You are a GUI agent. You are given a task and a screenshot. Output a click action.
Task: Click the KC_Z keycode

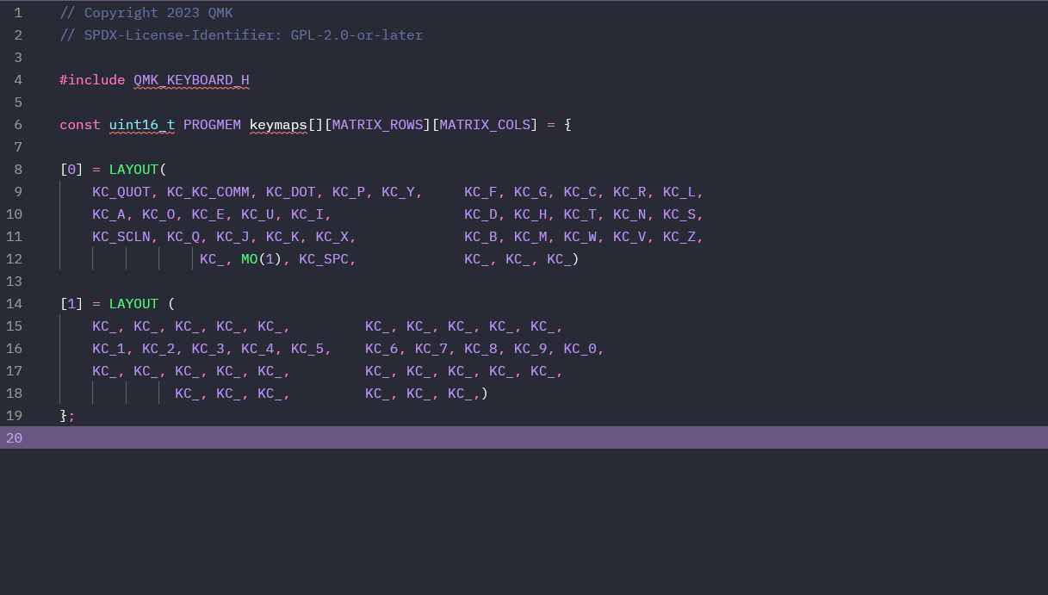coord(679,237)
